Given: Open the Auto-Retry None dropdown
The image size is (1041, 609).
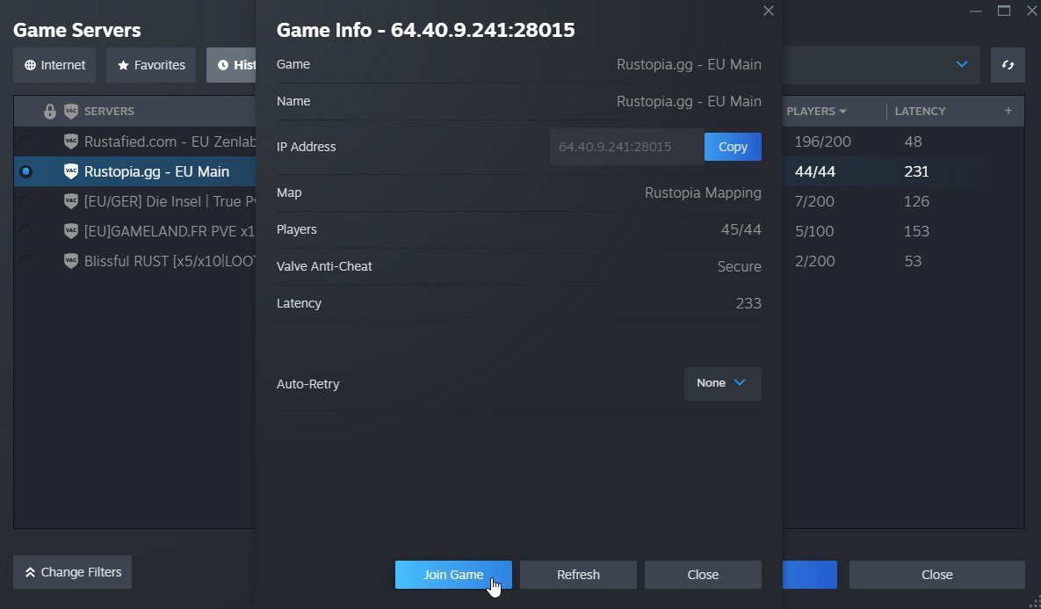Looking at the screenshot, I should click(x=722, y=383).
